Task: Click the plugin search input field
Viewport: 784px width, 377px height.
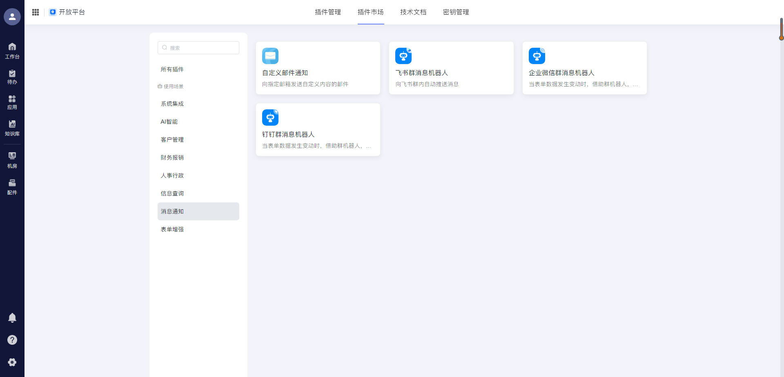Action: (198, 48)
